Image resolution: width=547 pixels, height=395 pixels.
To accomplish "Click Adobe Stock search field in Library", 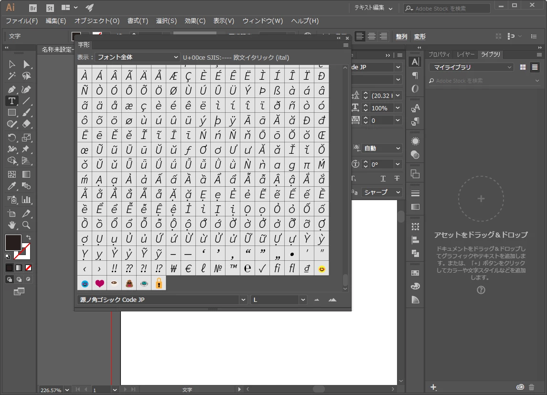I will [x=483, y=81].
